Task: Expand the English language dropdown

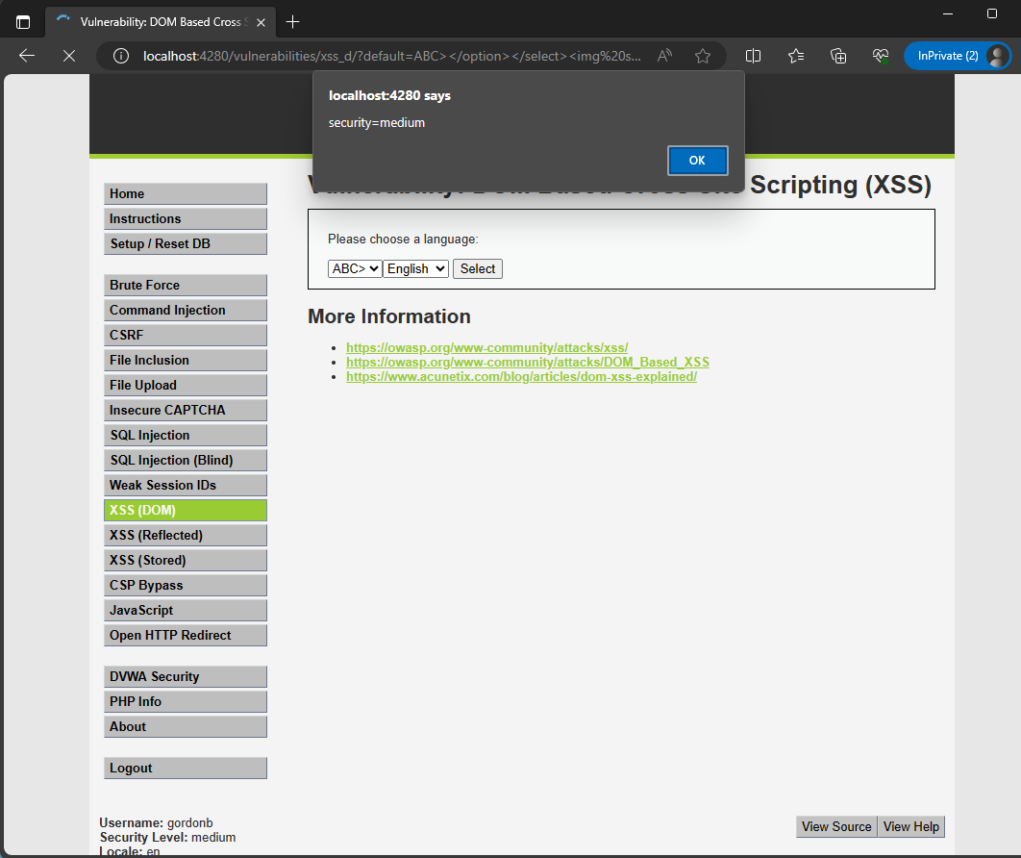Action: pos(415,269)
